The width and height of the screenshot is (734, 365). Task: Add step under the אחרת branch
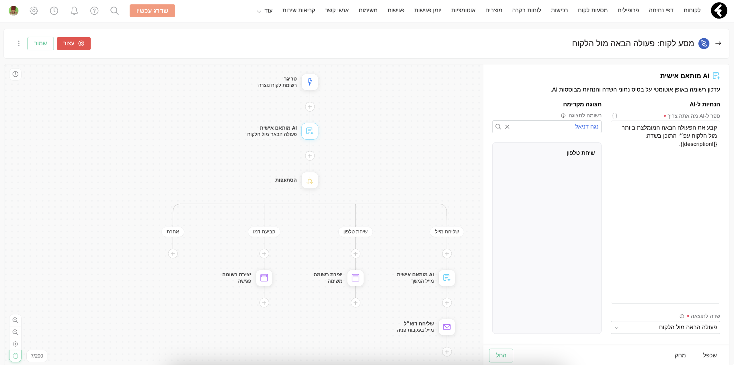(173, 254)
